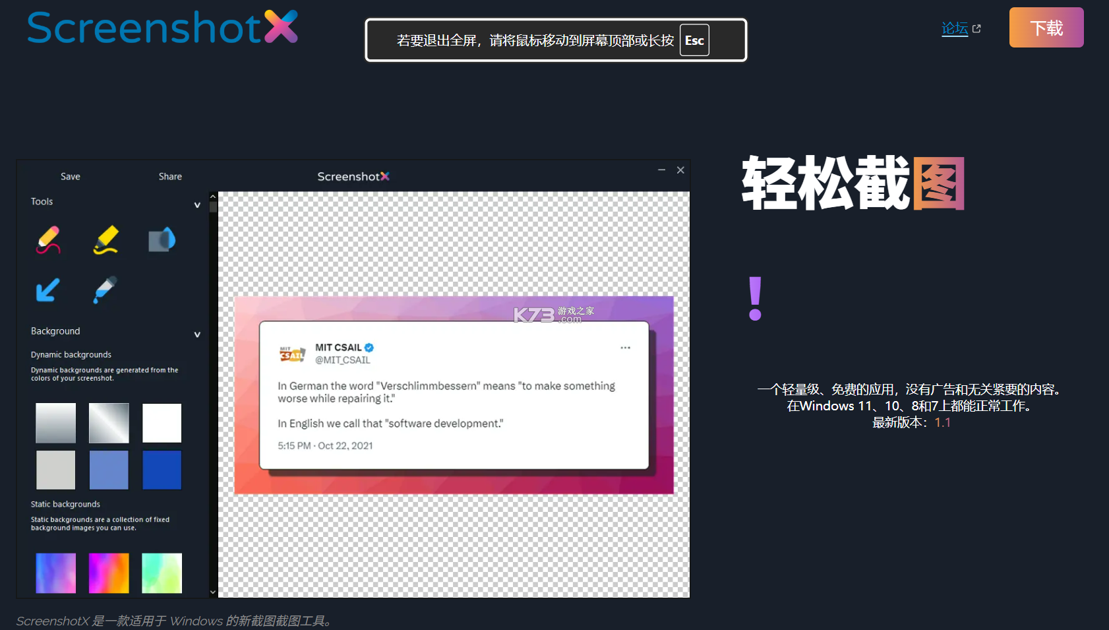Close the ScreenshotX app window
The height and width of the screenshot is (630, 1109).
[680, 170]
